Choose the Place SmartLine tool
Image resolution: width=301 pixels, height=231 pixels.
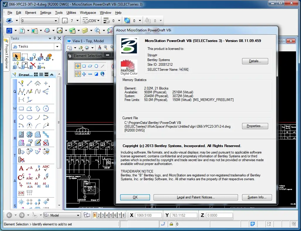pyautogui.click(x=21, y=83)
